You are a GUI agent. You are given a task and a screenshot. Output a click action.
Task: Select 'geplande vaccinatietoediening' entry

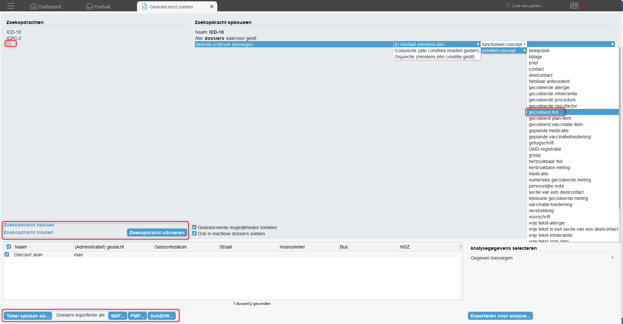573,137
